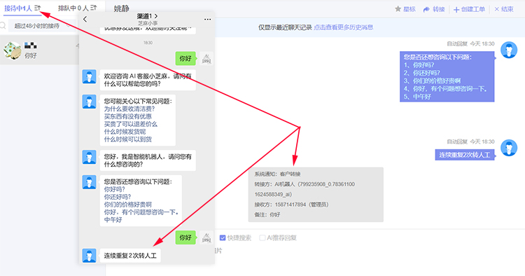Click the 什么时候发货呢 question link

coord(125,132)
